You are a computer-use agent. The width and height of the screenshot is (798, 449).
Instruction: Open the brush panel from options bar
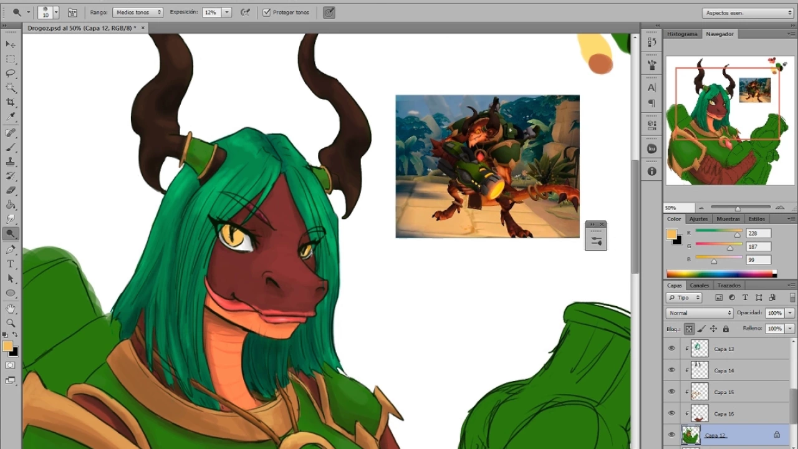pyautogui.click(x=72, y=12)
